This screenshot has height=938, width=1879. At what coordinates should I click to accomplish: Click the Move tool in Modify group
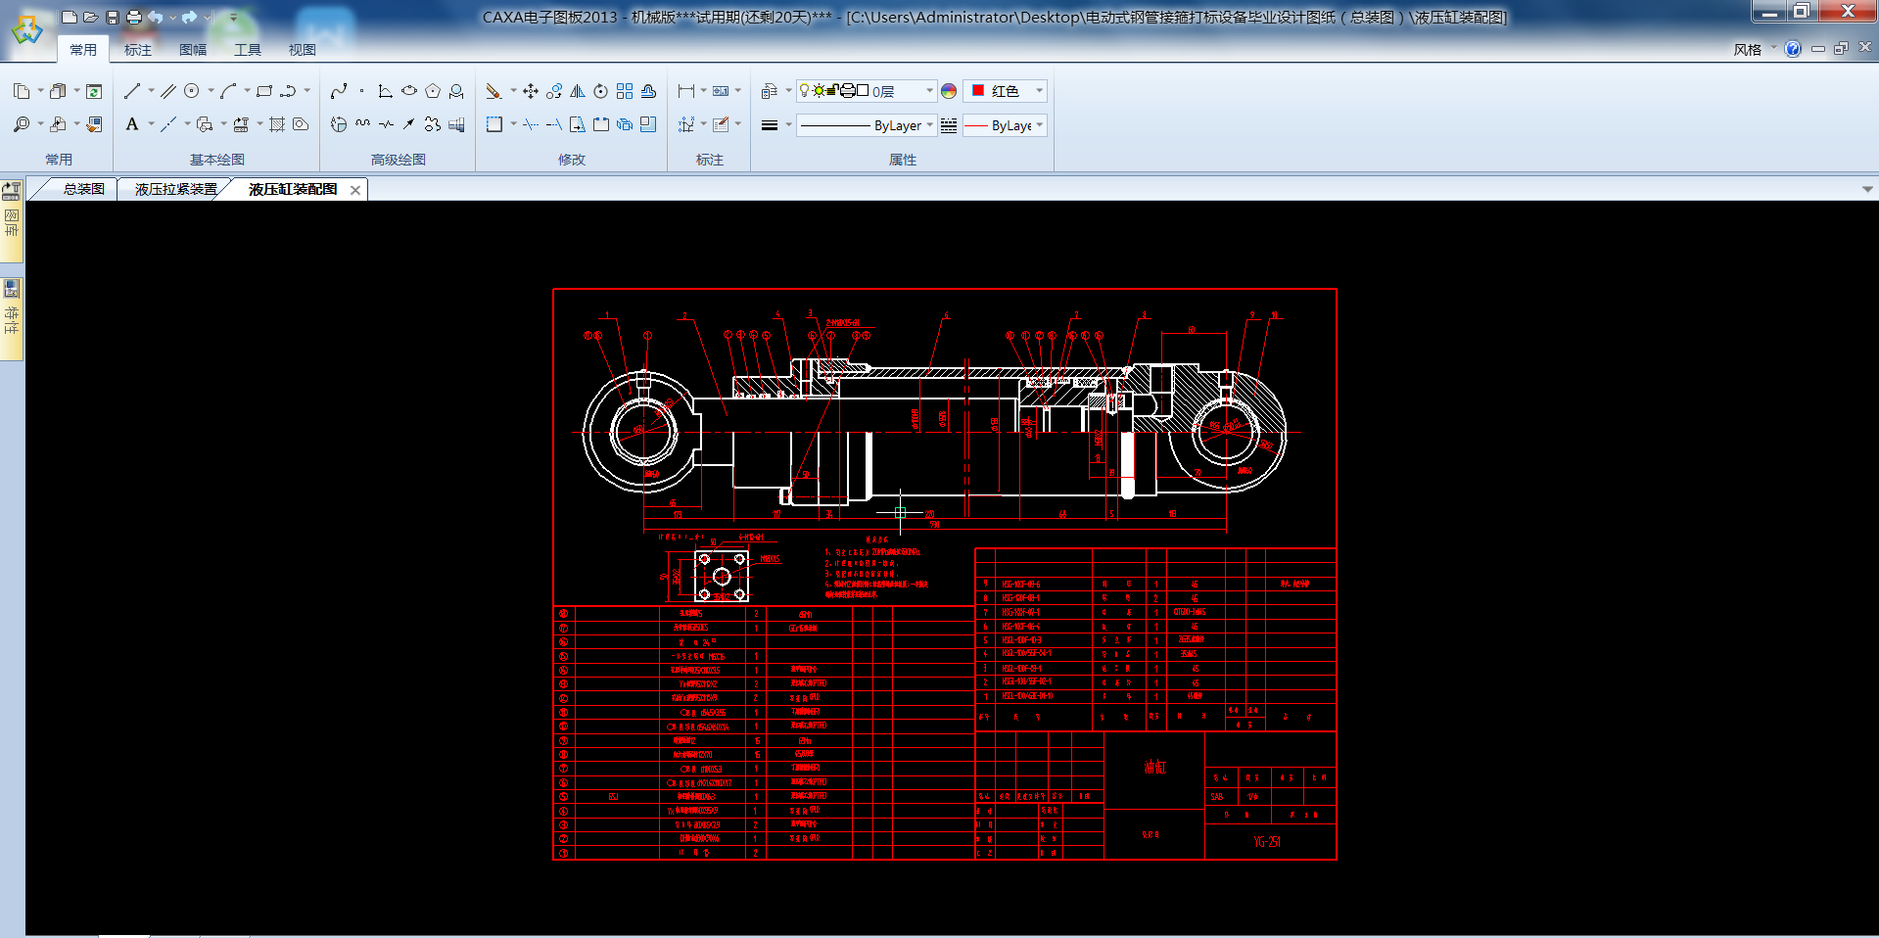(531, 91)
